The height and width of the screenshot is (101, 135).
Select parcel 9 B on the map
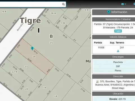(4, 12)
